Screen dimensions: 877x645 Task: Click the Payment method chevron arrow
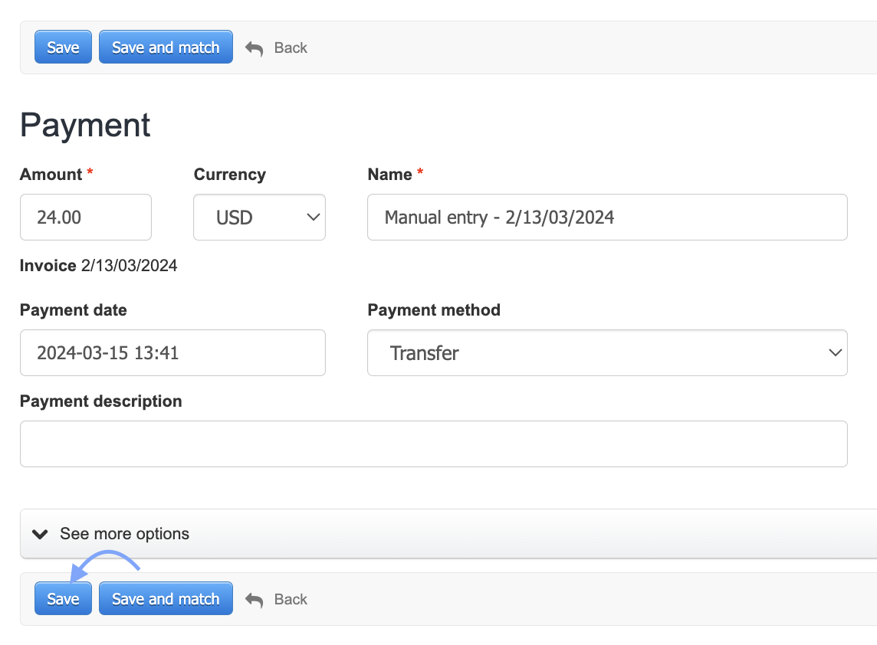click(x=835, y=353)
